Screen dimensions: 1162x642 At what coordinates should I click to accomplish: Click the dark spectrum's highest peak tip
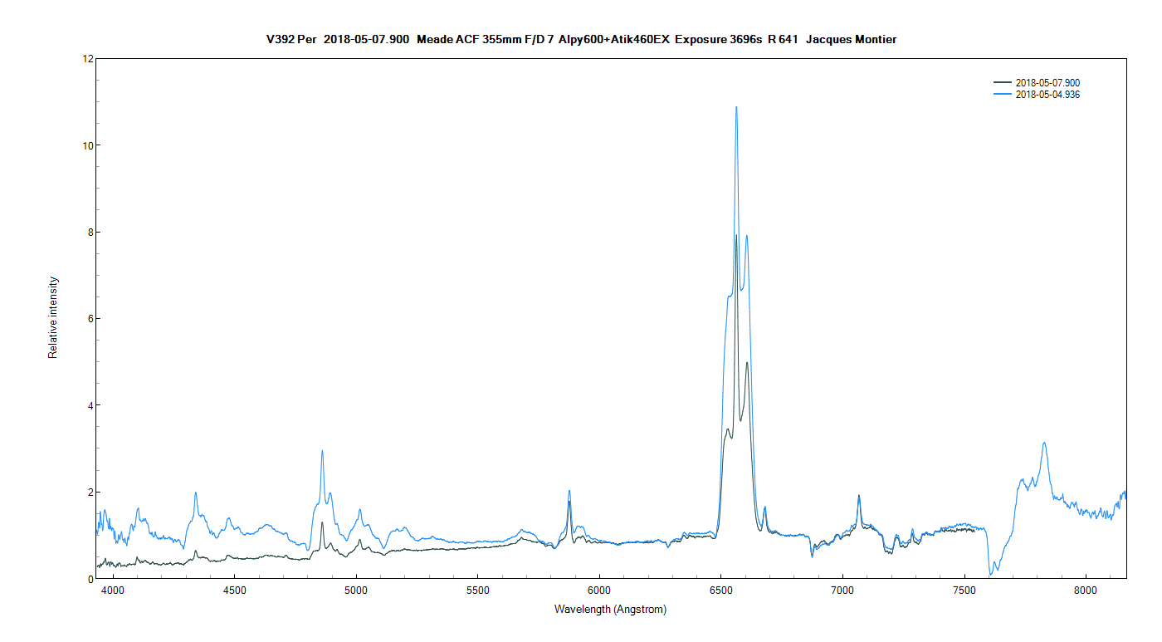(735, 236)
